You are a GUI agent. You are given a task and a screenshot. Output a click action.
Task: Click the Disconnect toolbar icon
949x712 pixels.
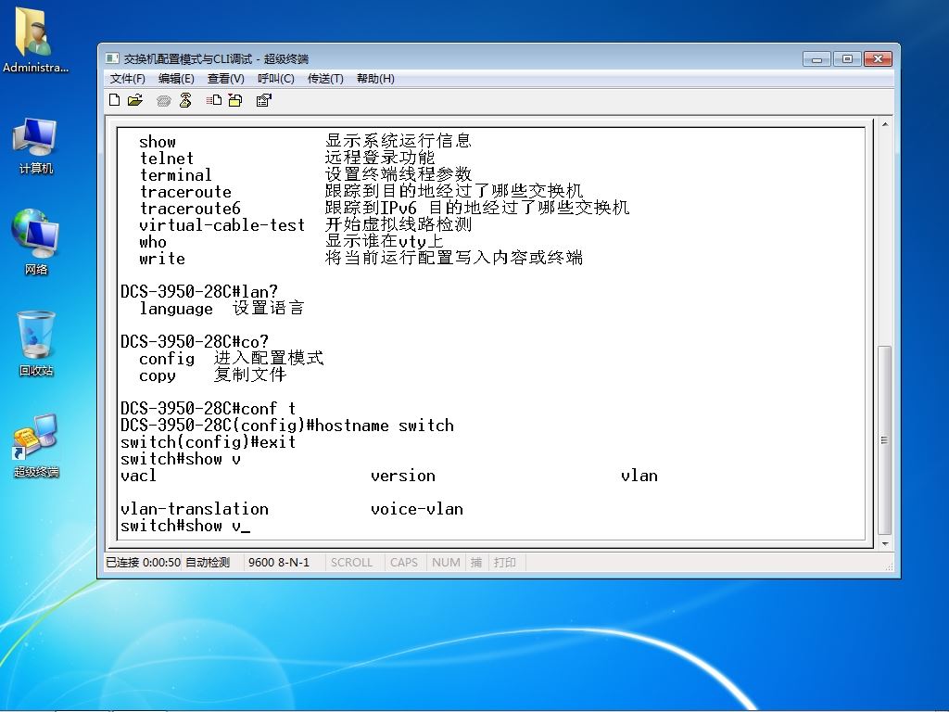click(x=185, y=100)
